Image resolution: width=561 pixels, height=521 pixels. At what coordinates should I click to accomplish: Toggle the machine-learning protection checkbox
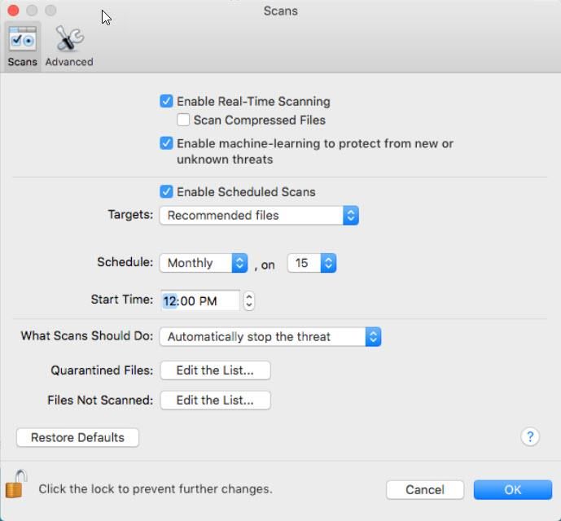(x=166, y=143)
